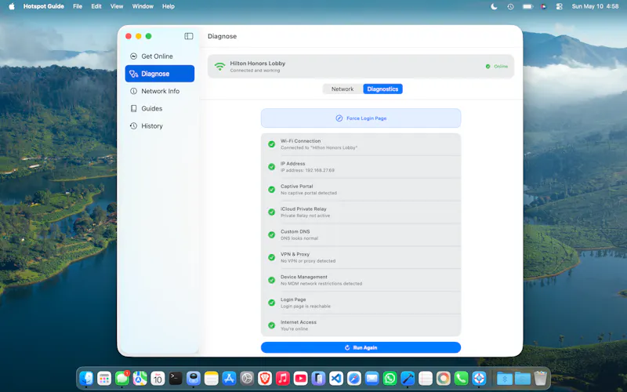The height and width of the screenshot is (392, 627).
Task: Click the Login Page check mark
Action: coord(271,303)
